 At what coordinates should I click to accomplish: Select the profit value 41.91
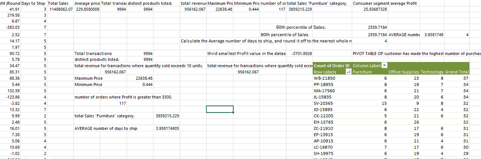coord(15,9)
